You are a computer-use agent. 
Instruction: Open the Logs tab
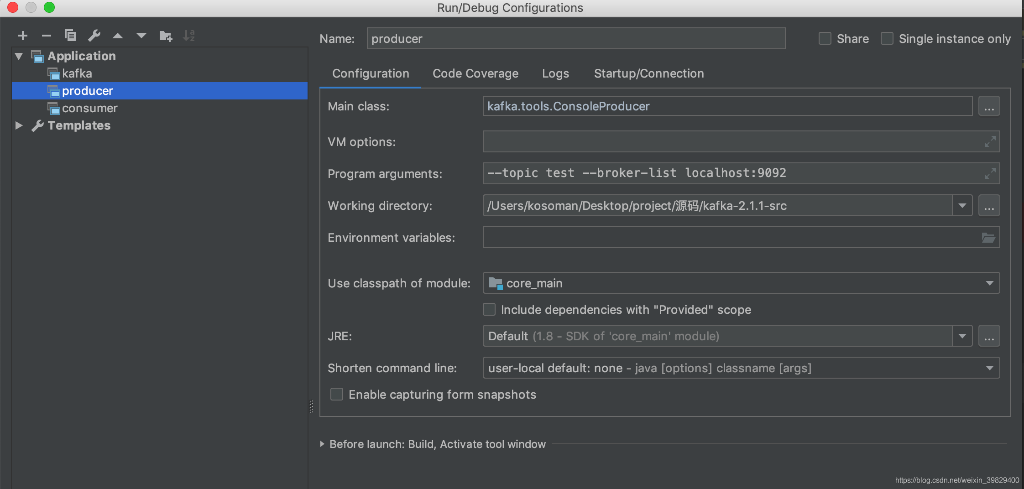[555, 73]
